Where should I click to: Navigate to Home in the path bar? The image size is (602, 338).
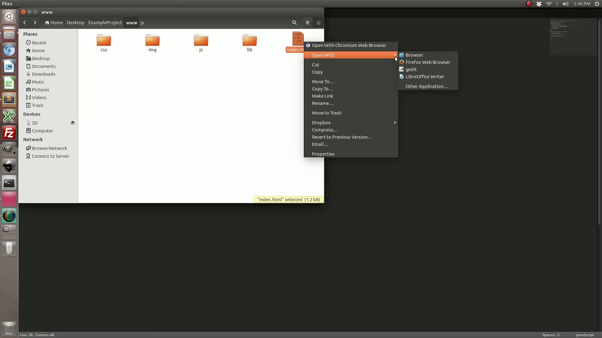[x=54, y=23]
